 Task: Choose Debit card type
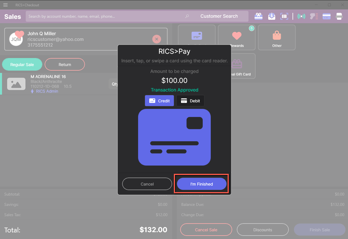[x=190, y=101]
